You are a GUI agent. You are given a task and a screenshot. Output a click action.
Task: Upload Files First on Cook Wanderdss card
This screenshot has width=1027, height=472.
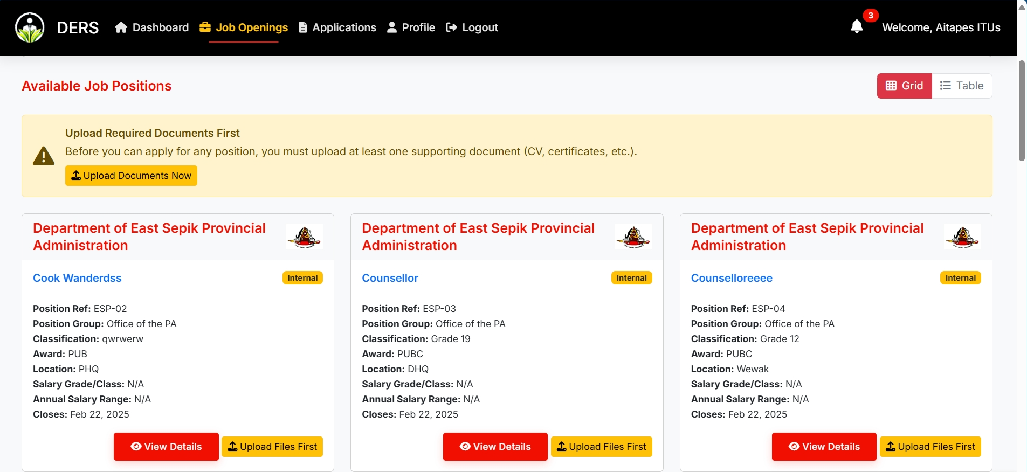pos(272,447)
